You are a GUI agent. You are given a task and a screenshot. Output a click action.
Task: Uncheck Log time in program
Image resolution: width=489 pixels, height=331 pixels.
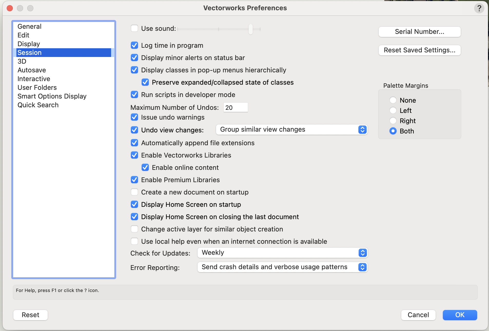(x=134, y=45)
